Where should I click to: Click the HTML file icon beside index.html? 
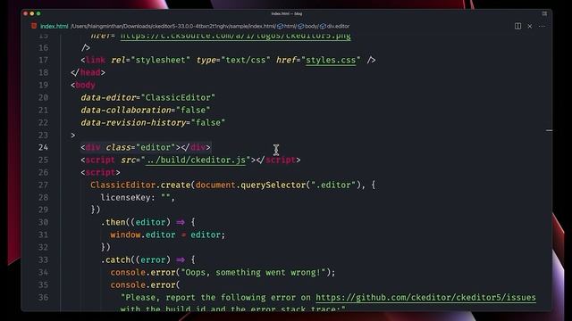tap(34, 26)
